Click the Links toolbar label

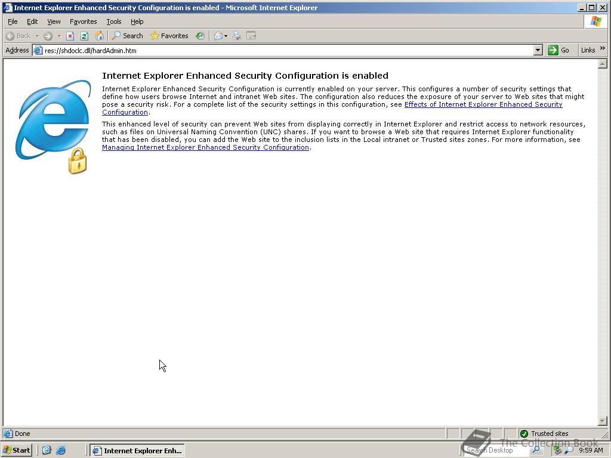point(588,50)
